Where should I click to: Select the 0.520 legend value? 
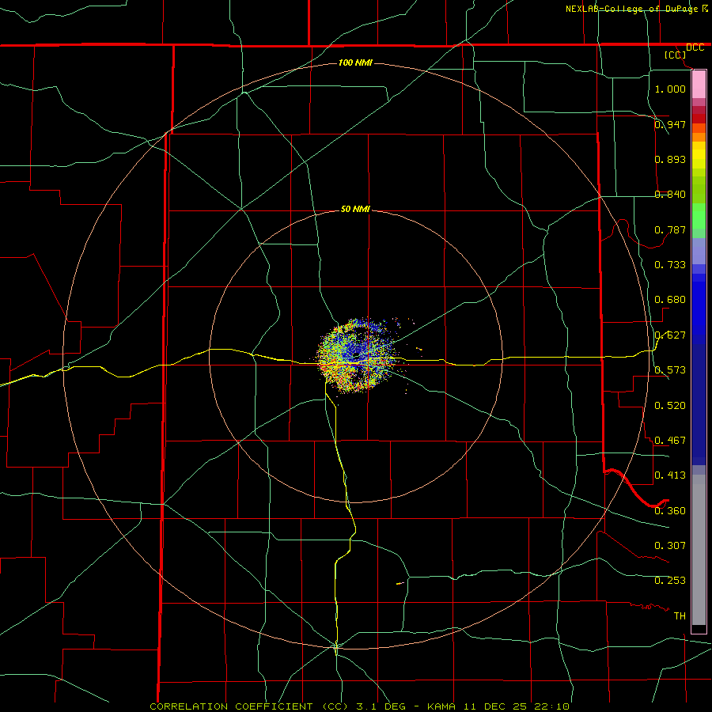pyautogui.click(x=670, y=406)
